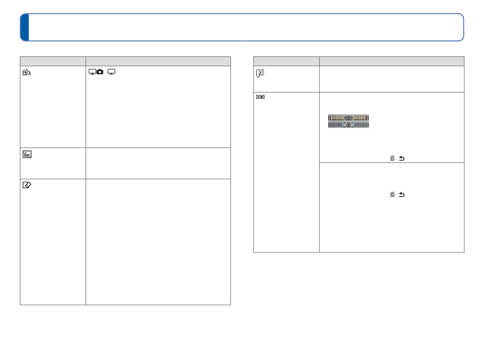
Task: Click the Rotate Display icon with letter A
Action: pos(27,72)
